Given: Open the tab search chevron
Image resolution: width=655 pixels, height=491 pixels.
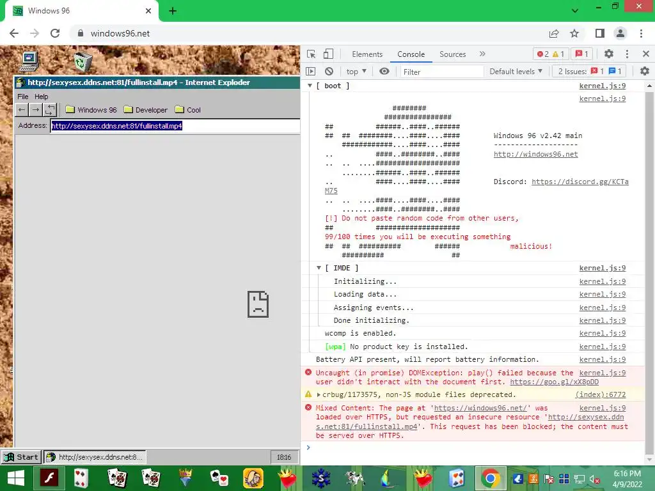Looking at the screenshot, I should pyautogui.click(x=575, y=10).
